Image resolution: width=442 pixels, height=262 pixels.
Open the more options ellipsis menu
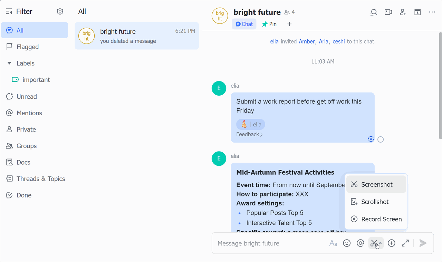(432, 12)
